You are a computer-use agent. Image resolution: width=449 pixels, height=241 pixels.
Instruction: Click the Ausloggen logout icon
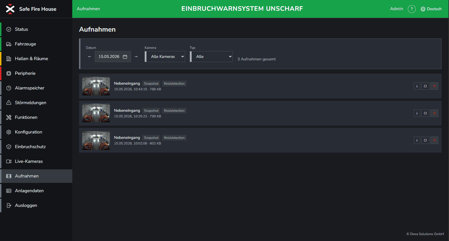[9, 205]
